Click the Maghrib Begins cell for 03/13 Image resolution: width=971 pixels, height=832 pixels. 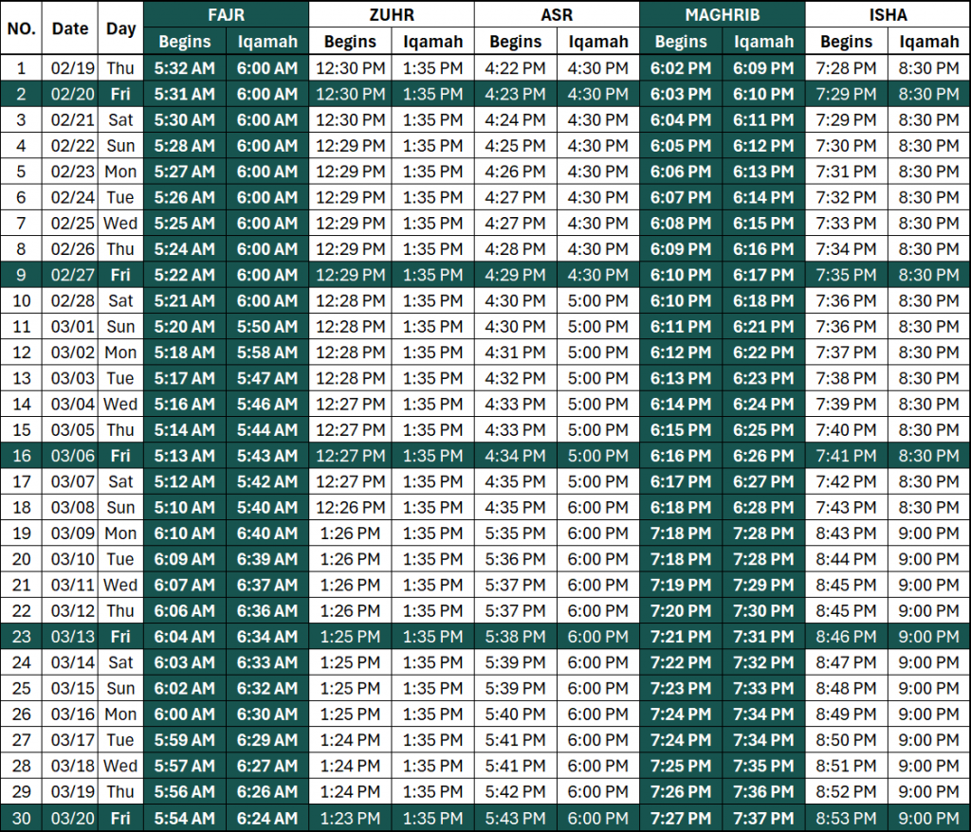pyautogui.click(x=681, y=636)
